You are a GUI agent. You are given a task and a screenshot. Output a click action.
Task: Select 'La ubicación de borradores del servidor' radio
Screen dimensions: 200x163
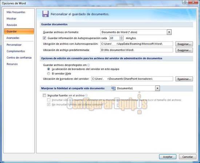pyautogui.click(x=48, y=69)
